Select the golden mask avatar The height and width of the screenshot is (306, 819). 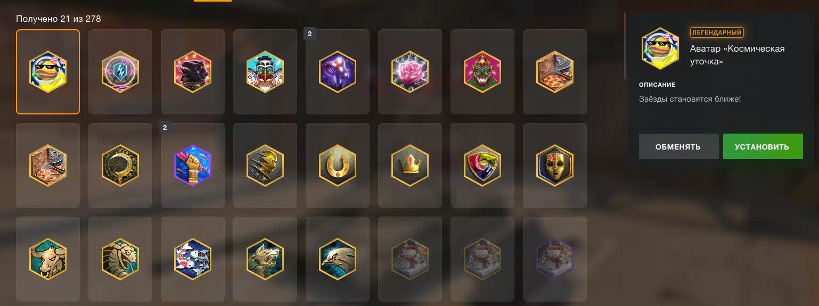(555, 166)
